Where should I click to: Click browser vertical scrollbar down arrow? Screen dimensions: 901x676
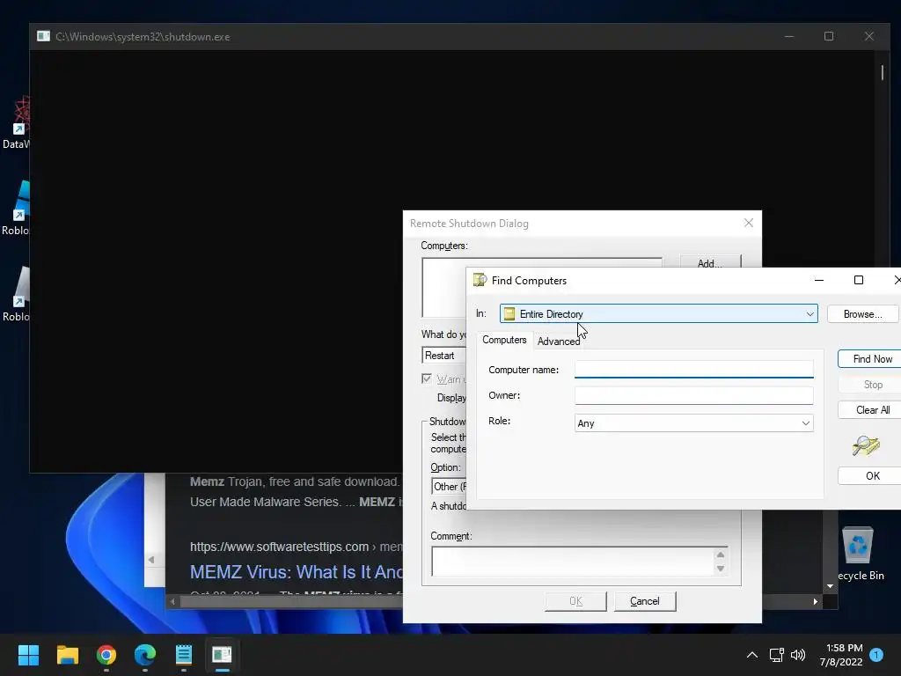(830, 586)
